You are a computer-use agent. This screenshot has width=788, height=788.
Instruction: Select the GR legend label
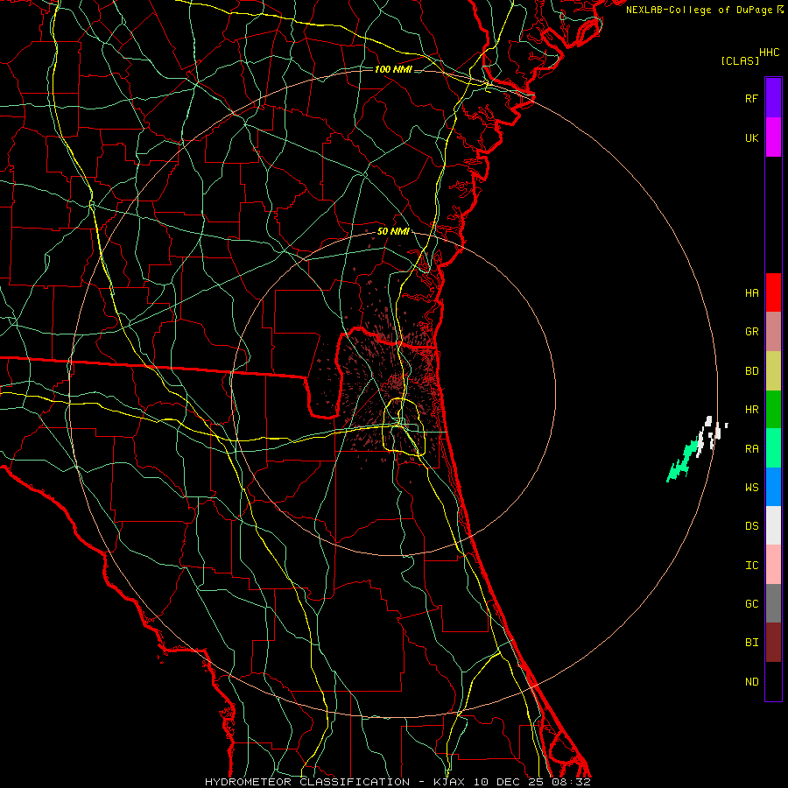coord(751,332)
